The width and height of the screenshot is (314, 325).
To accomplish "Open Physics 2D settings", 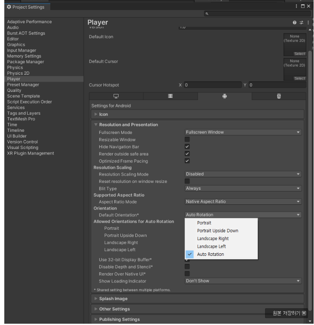I will [18, 73].
